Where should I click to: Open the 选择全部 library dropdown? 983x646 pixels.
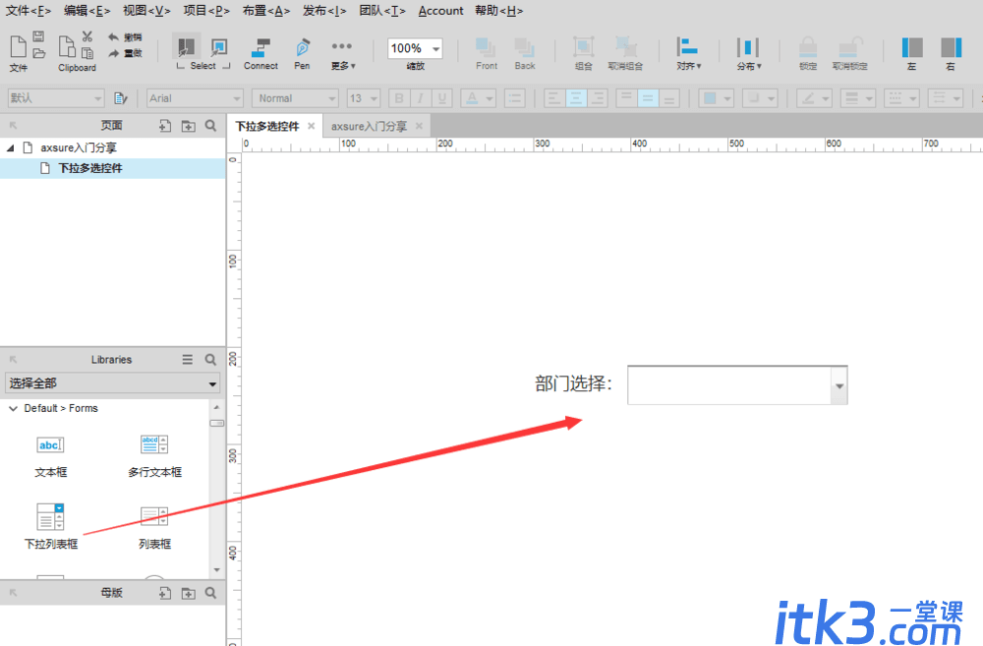pos(112,383)
